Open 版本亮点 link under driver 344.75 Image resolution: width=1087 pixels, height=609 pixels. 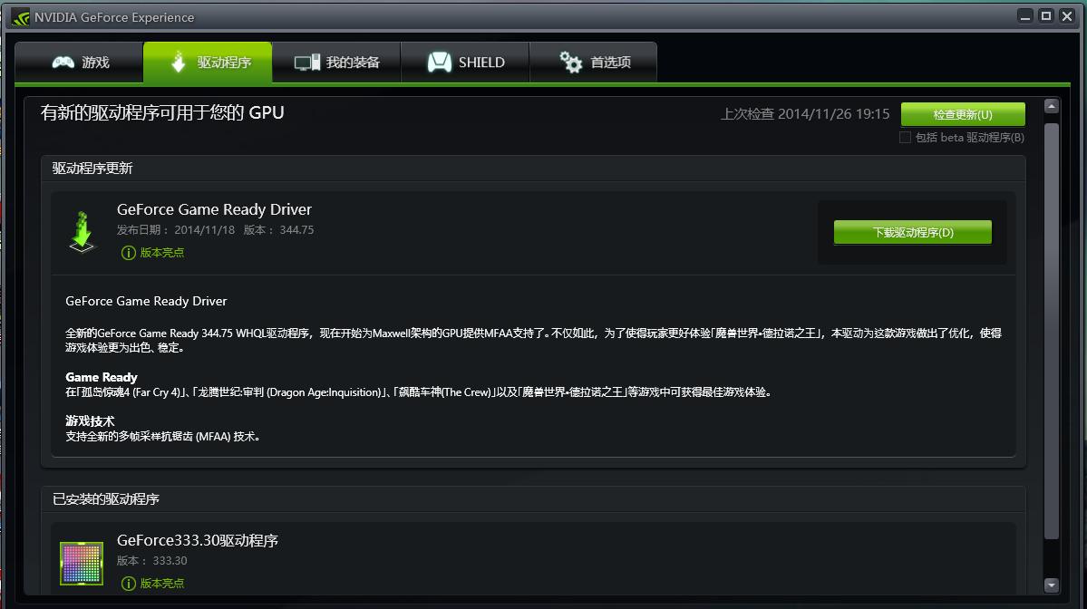click(162, 252)
